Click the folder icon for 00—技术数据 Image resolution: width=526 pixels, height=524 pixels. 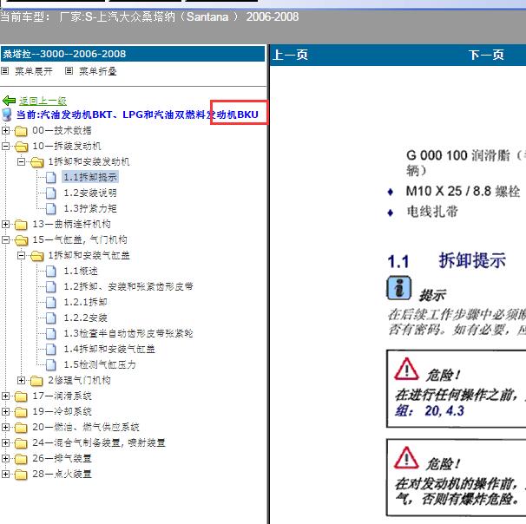click(22, 130)
